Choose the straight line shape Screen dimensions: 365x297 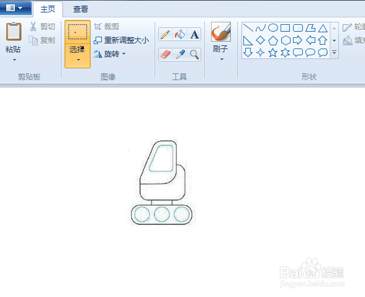point(248,28)
